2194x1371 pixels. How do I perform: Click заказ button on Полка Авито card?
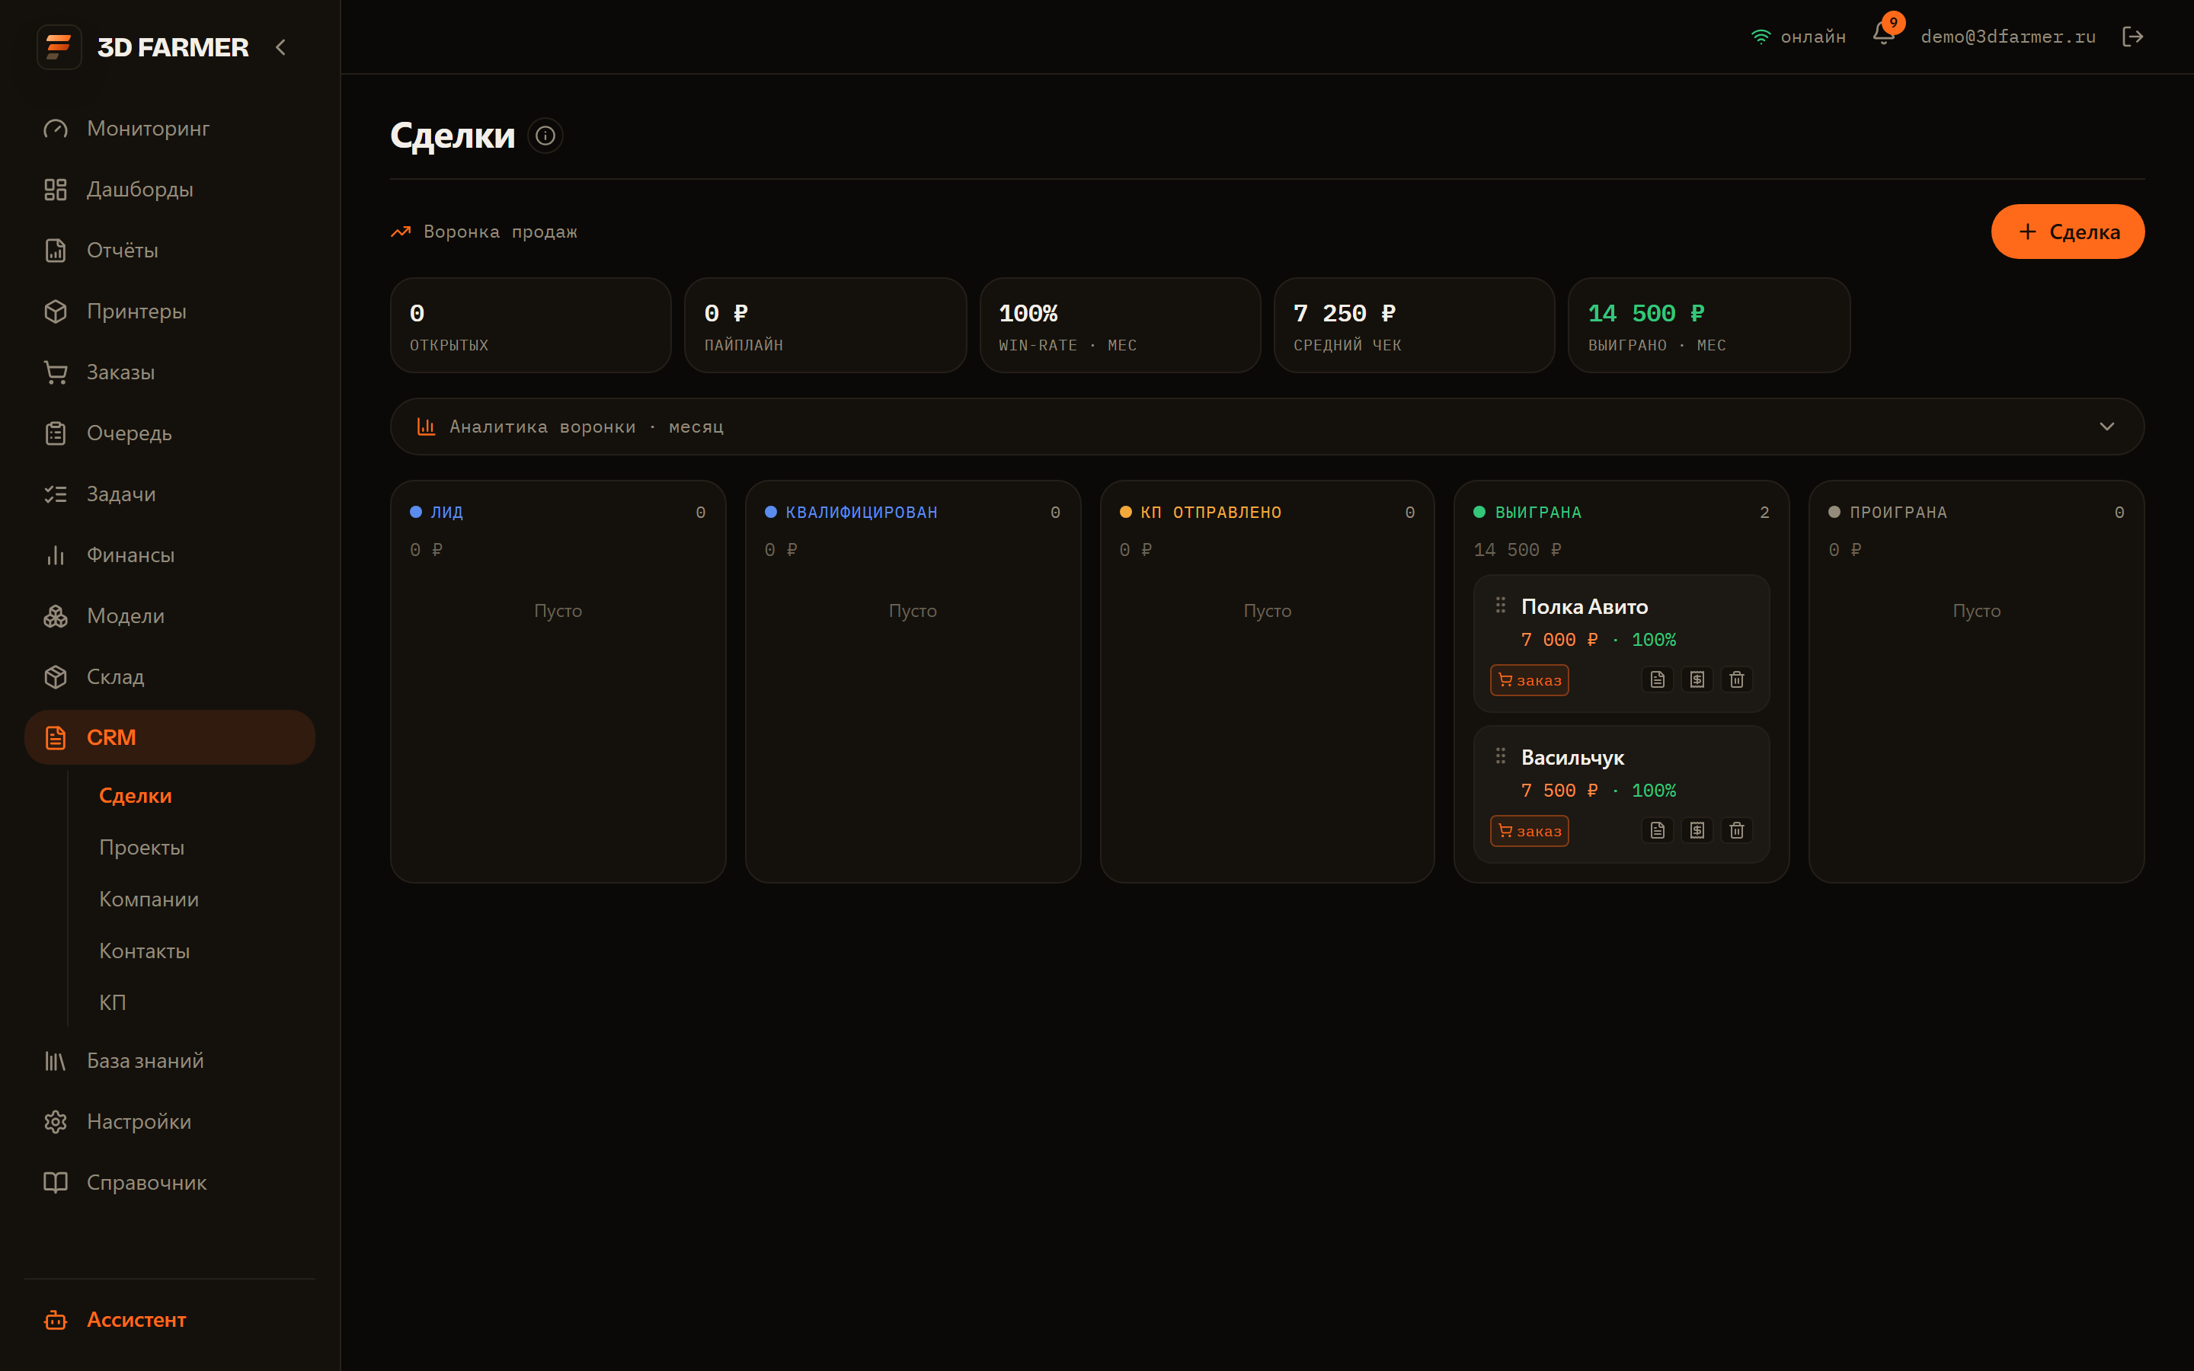pyautogui.click(x=1528, y=680)
